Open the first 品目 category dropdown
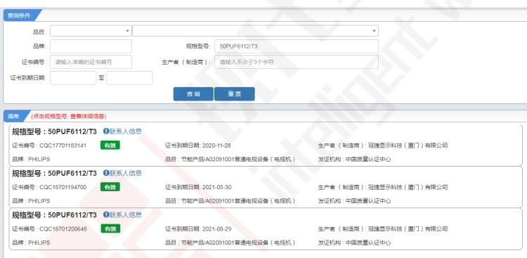Image resolution: width=527 pixels, height=258 pixels. click(x=91, y=31)
